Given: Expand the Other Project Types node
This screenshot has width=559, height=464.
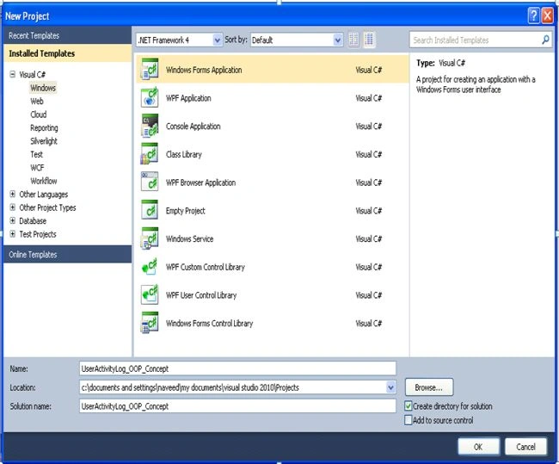Looking at the screenshot, I should click(13, 207).
